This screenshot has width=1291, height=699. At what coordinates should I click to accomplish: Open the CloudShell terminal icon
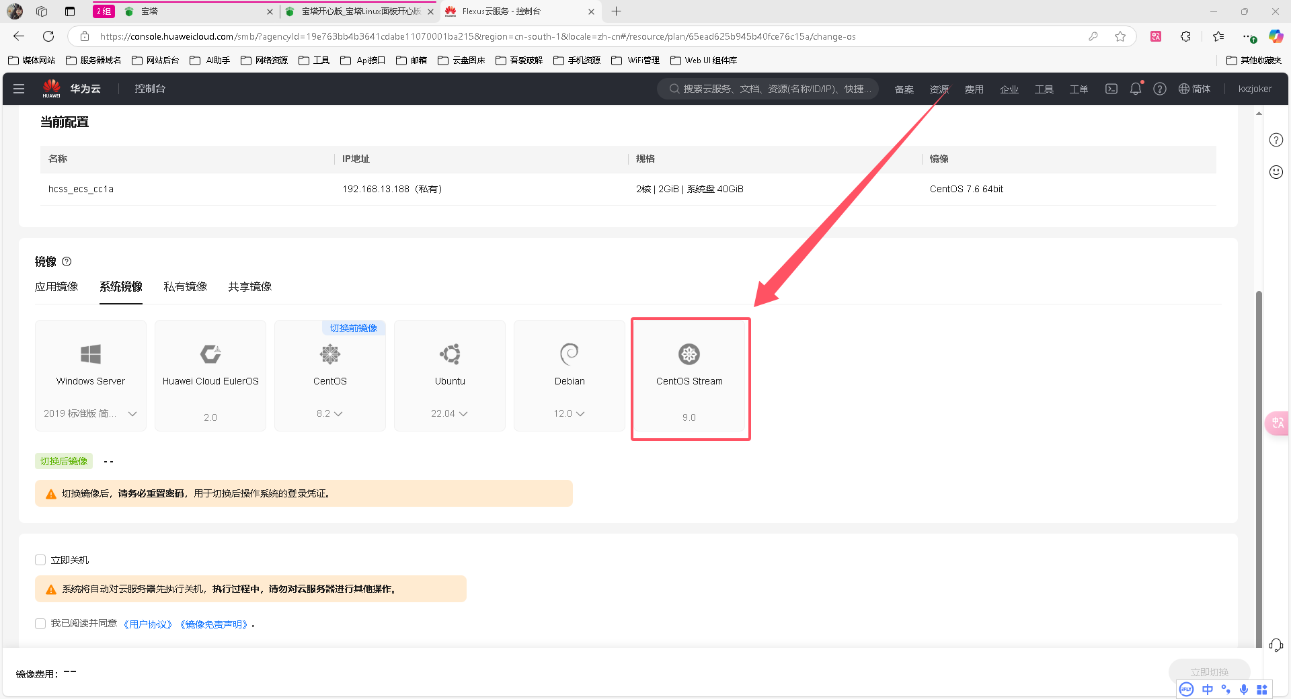[1111, 89]
